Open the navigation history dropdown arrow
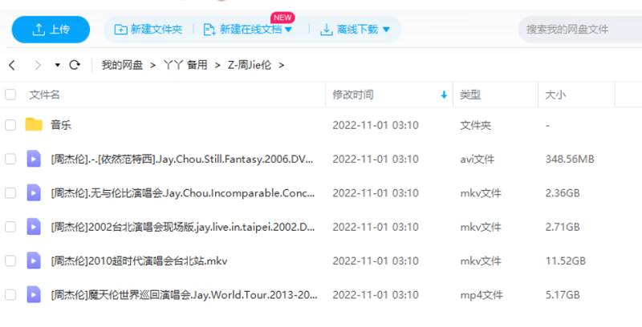 point(57,65)
